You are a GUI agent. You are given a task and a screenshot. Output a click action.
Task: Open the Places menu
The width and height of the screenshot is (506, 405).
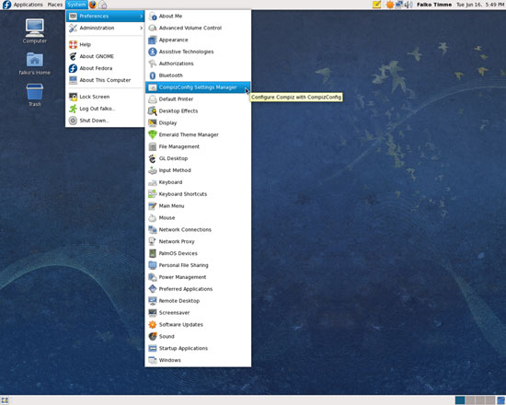(x=55, y=5)
